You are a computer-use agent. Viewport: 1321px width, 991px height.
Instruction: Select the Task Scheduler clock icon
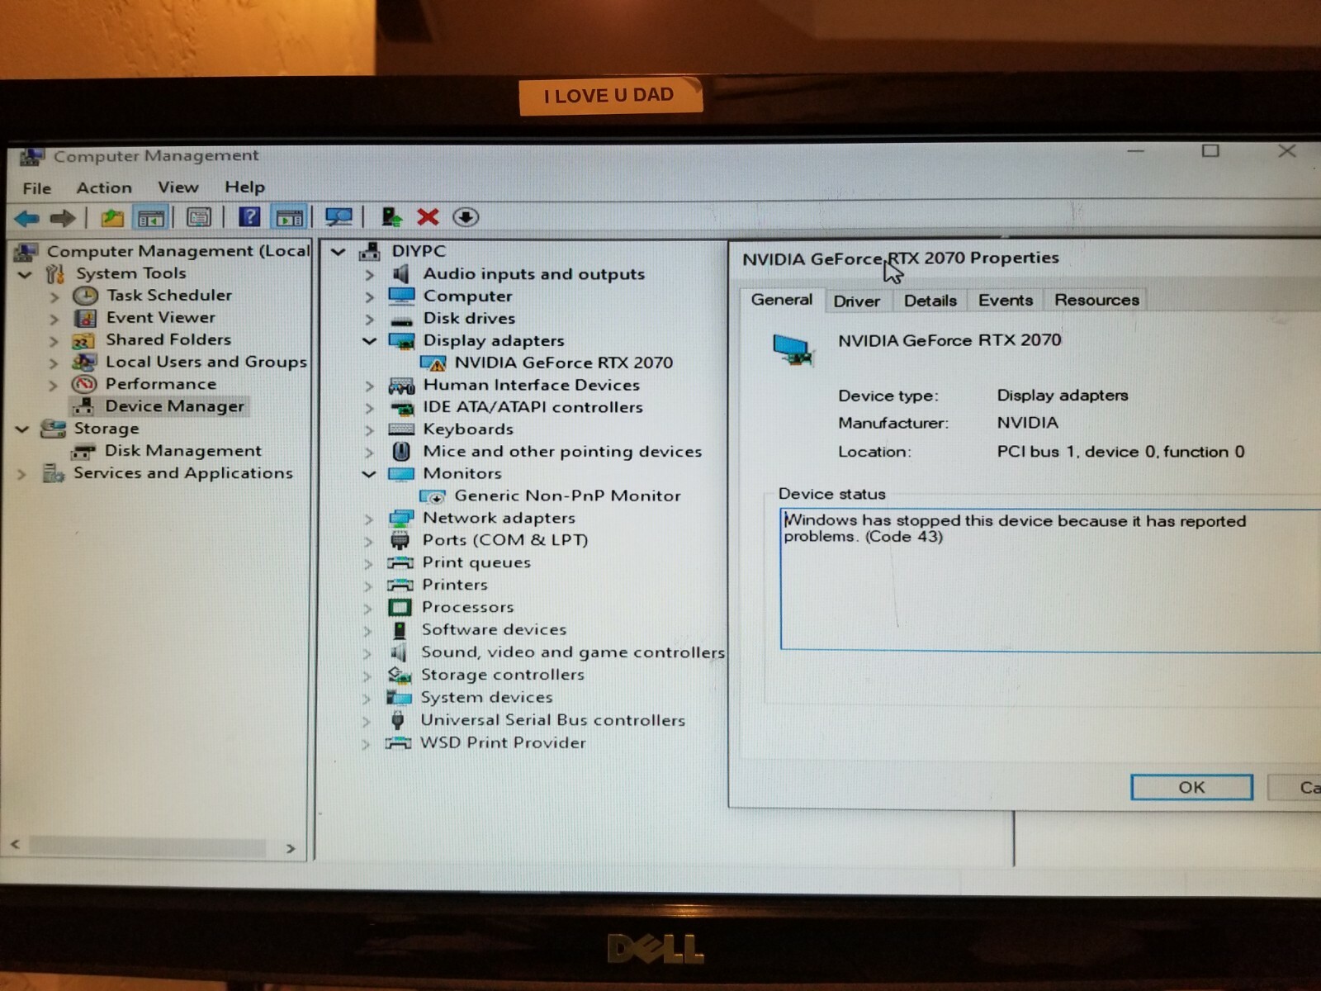(85, 296)
